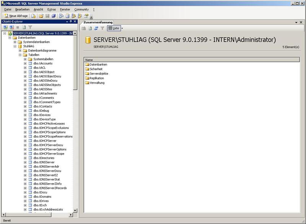
Task: Click the Save All icon
Action: point(54,16)
